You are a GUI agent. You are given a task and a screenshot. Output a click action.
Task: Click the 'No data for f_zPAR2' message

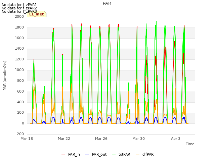(x=19, y=8)
